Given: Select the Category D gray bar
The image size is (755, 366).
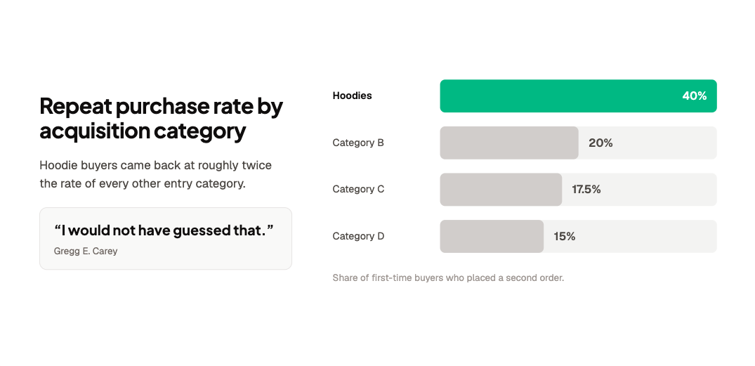Looking at the screenshot, I should [x=492, y=236].
